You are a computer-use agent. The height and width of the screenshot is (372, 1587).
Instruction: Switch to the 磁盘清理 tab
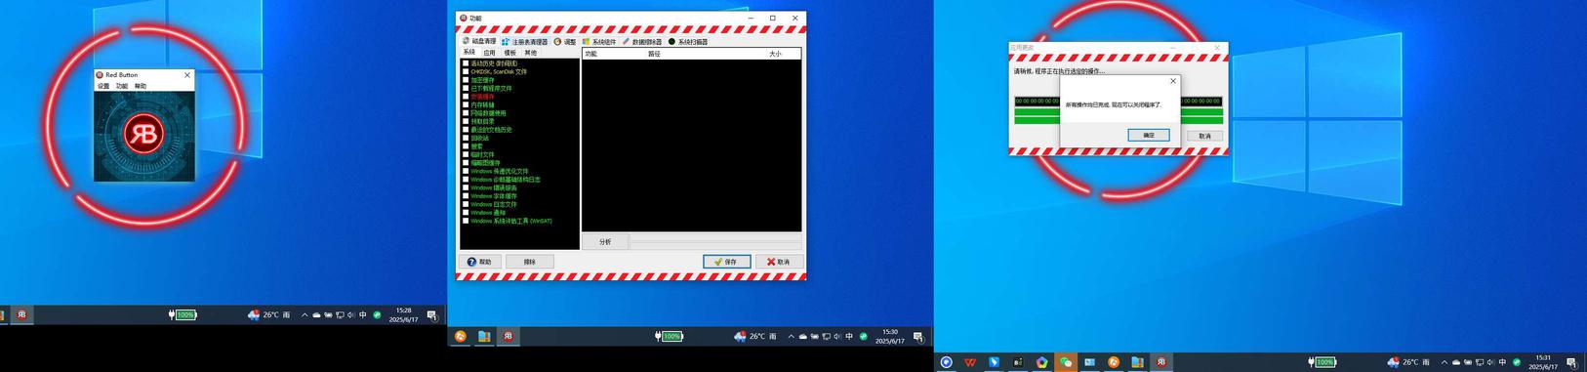point(479,41)
